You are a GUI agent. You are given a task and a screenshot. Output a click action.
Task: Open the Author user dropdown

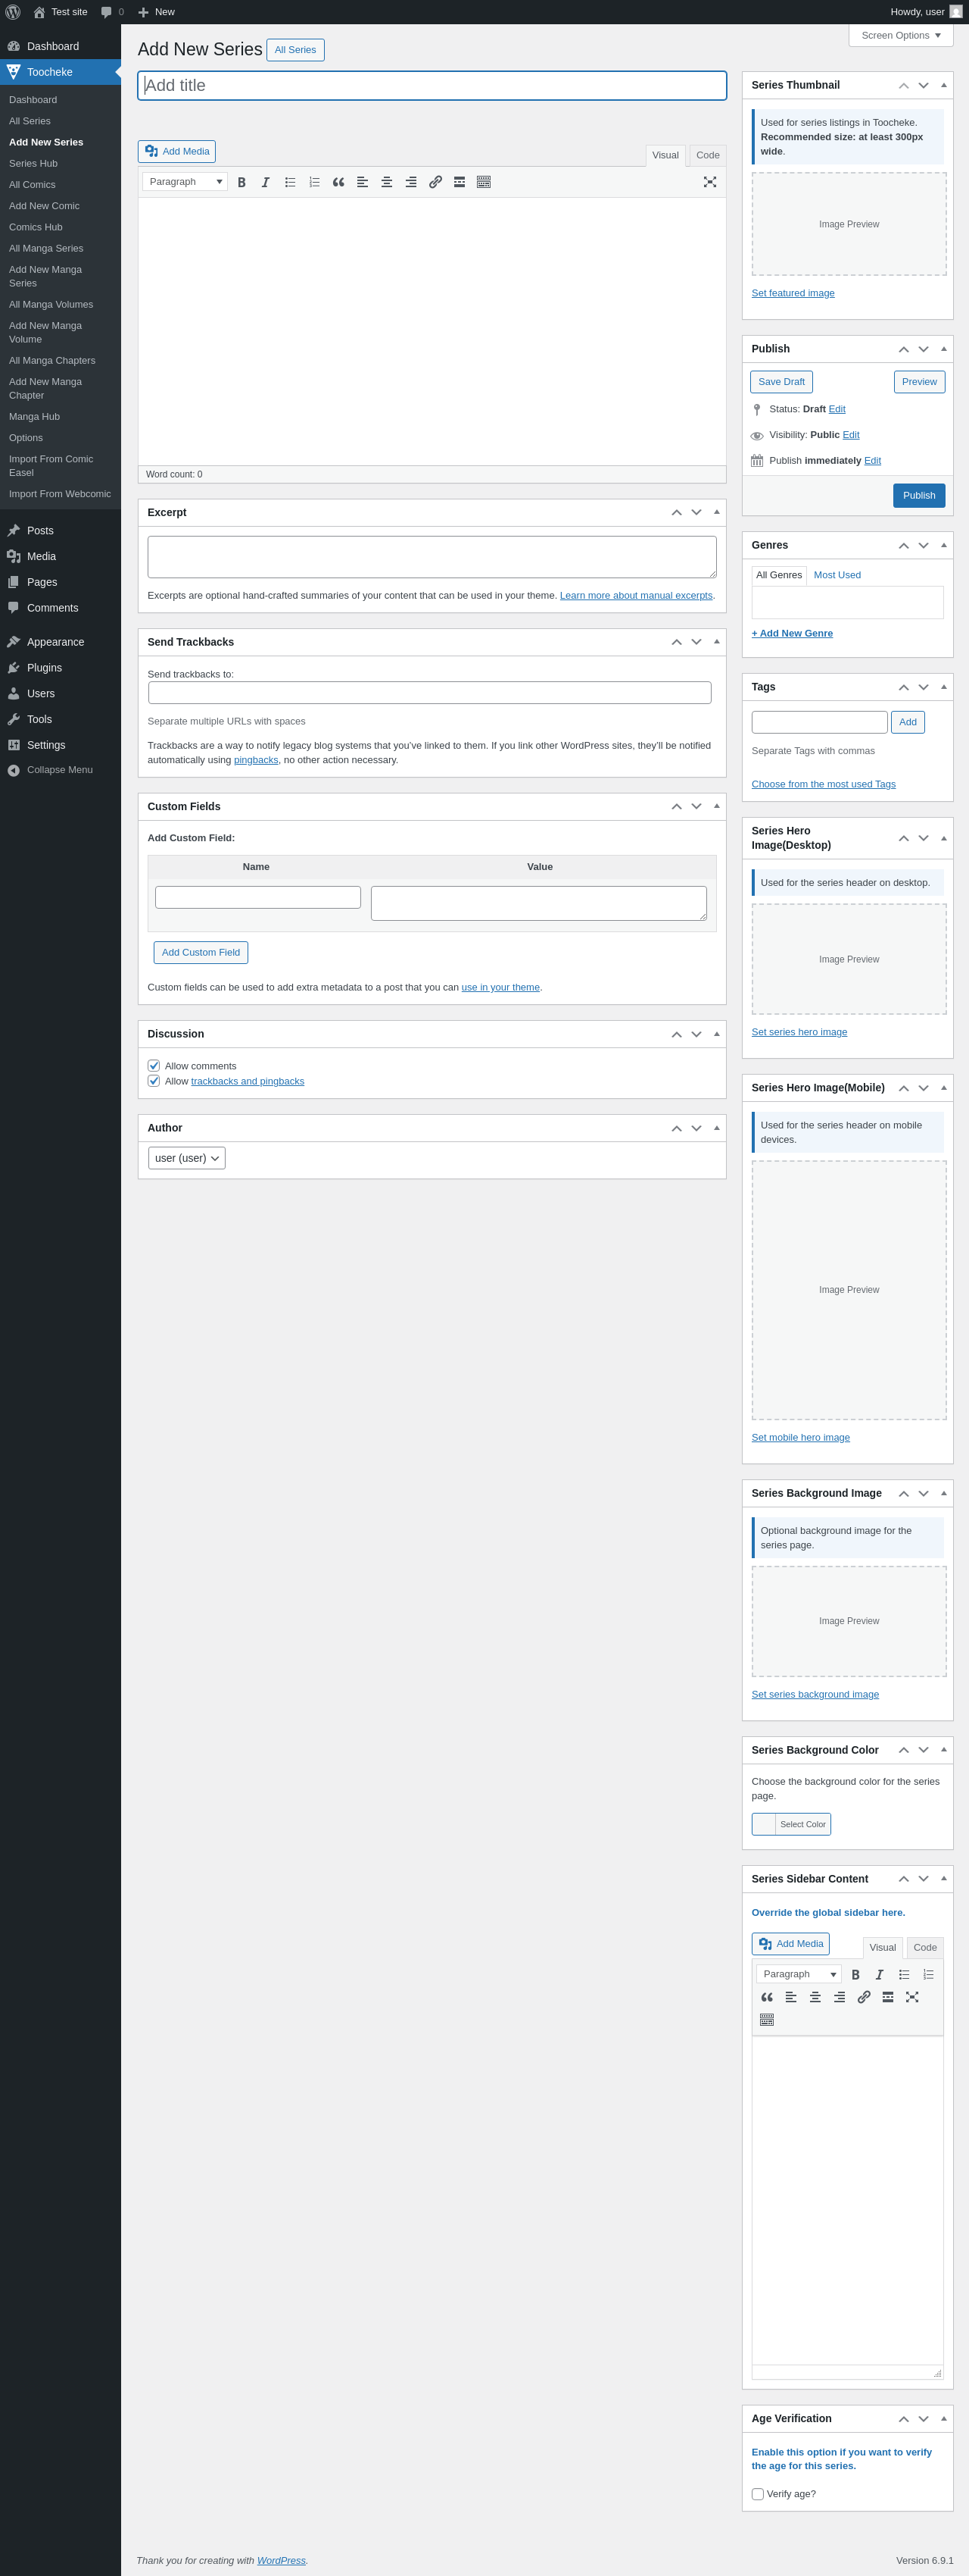(187, 1158)
